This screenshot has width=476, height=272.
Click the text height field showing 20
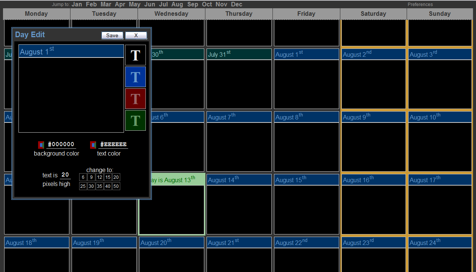click(x=65, y=175)
